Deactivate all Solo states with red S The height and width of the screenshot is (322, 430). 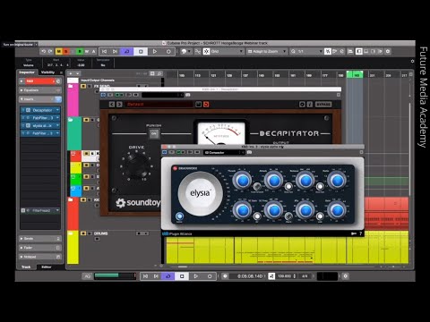coord(66,52)
